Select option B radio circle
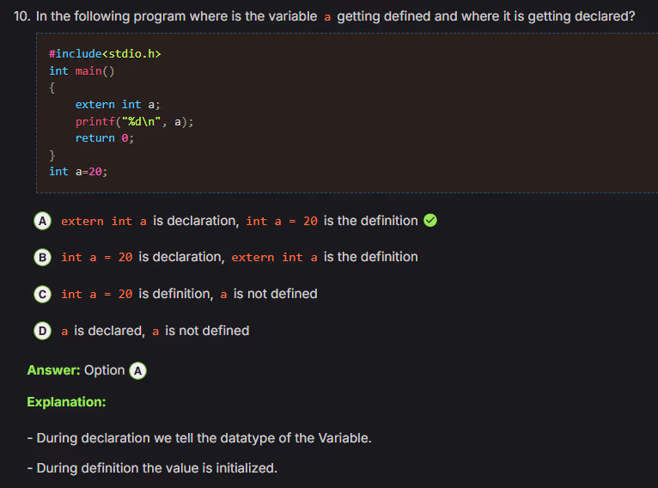This screenshot has width=658, height=488. click(41, 257)
